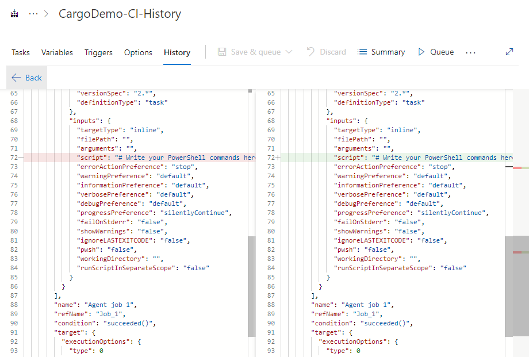Click the Save & queue disk icon

(x=222, y=52)
